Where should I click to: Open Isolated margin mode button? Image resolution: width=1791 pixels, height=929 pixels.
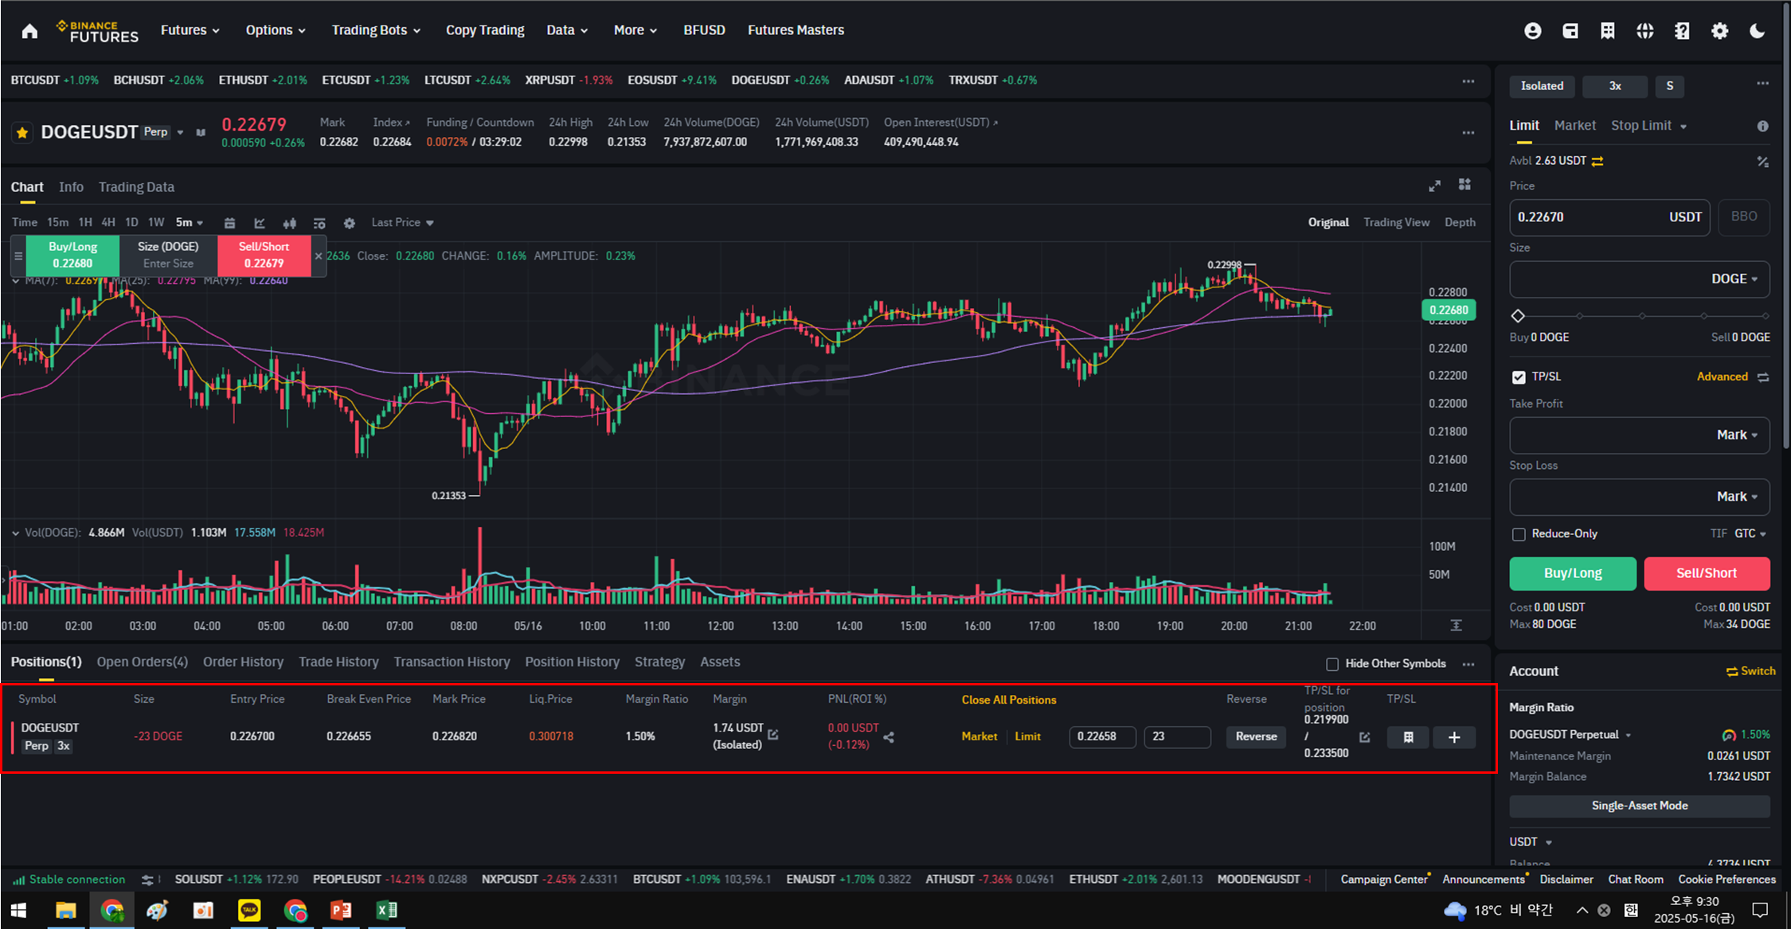tap(1542, 86)
